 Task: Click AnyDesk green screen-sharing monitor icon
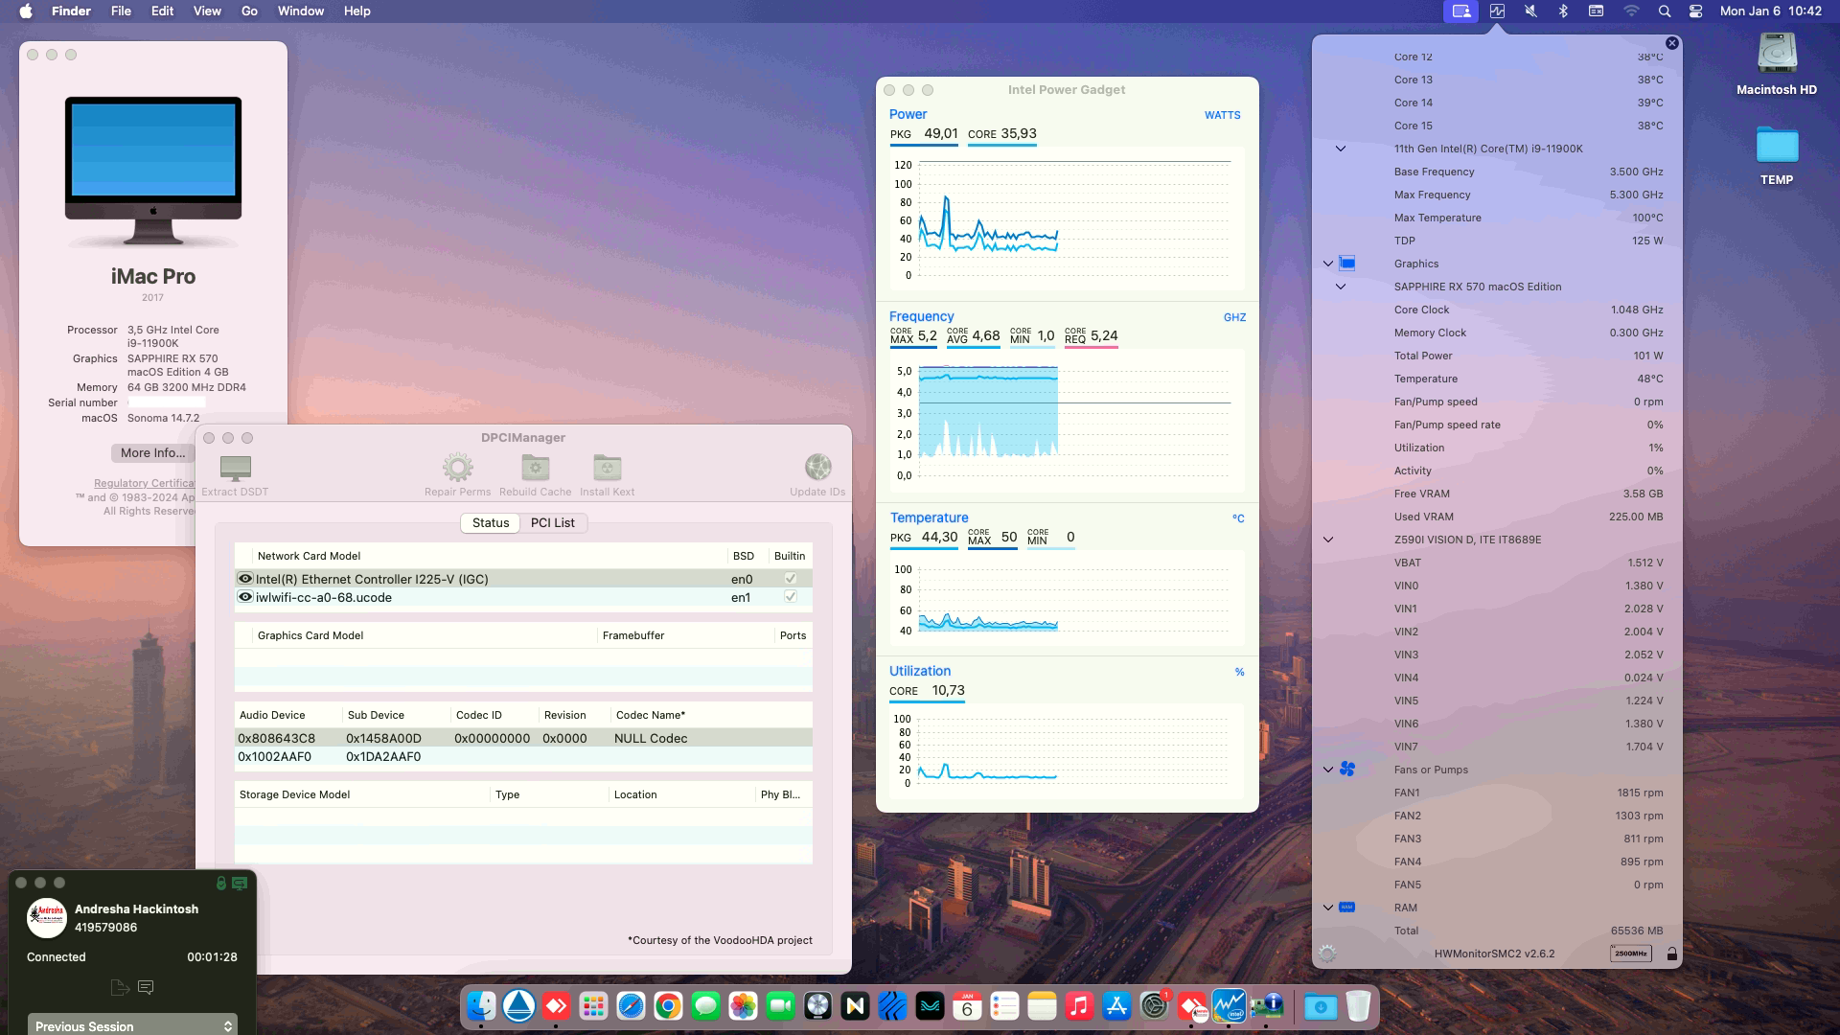(240, 884)
